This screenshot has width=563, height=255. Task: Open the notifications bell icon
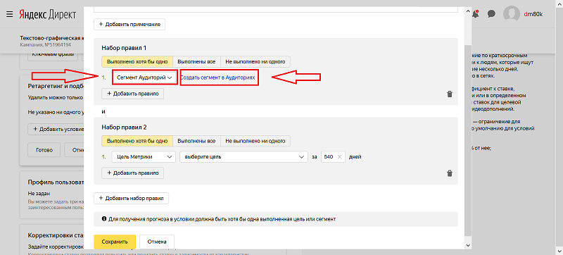[x=476, y=14]
